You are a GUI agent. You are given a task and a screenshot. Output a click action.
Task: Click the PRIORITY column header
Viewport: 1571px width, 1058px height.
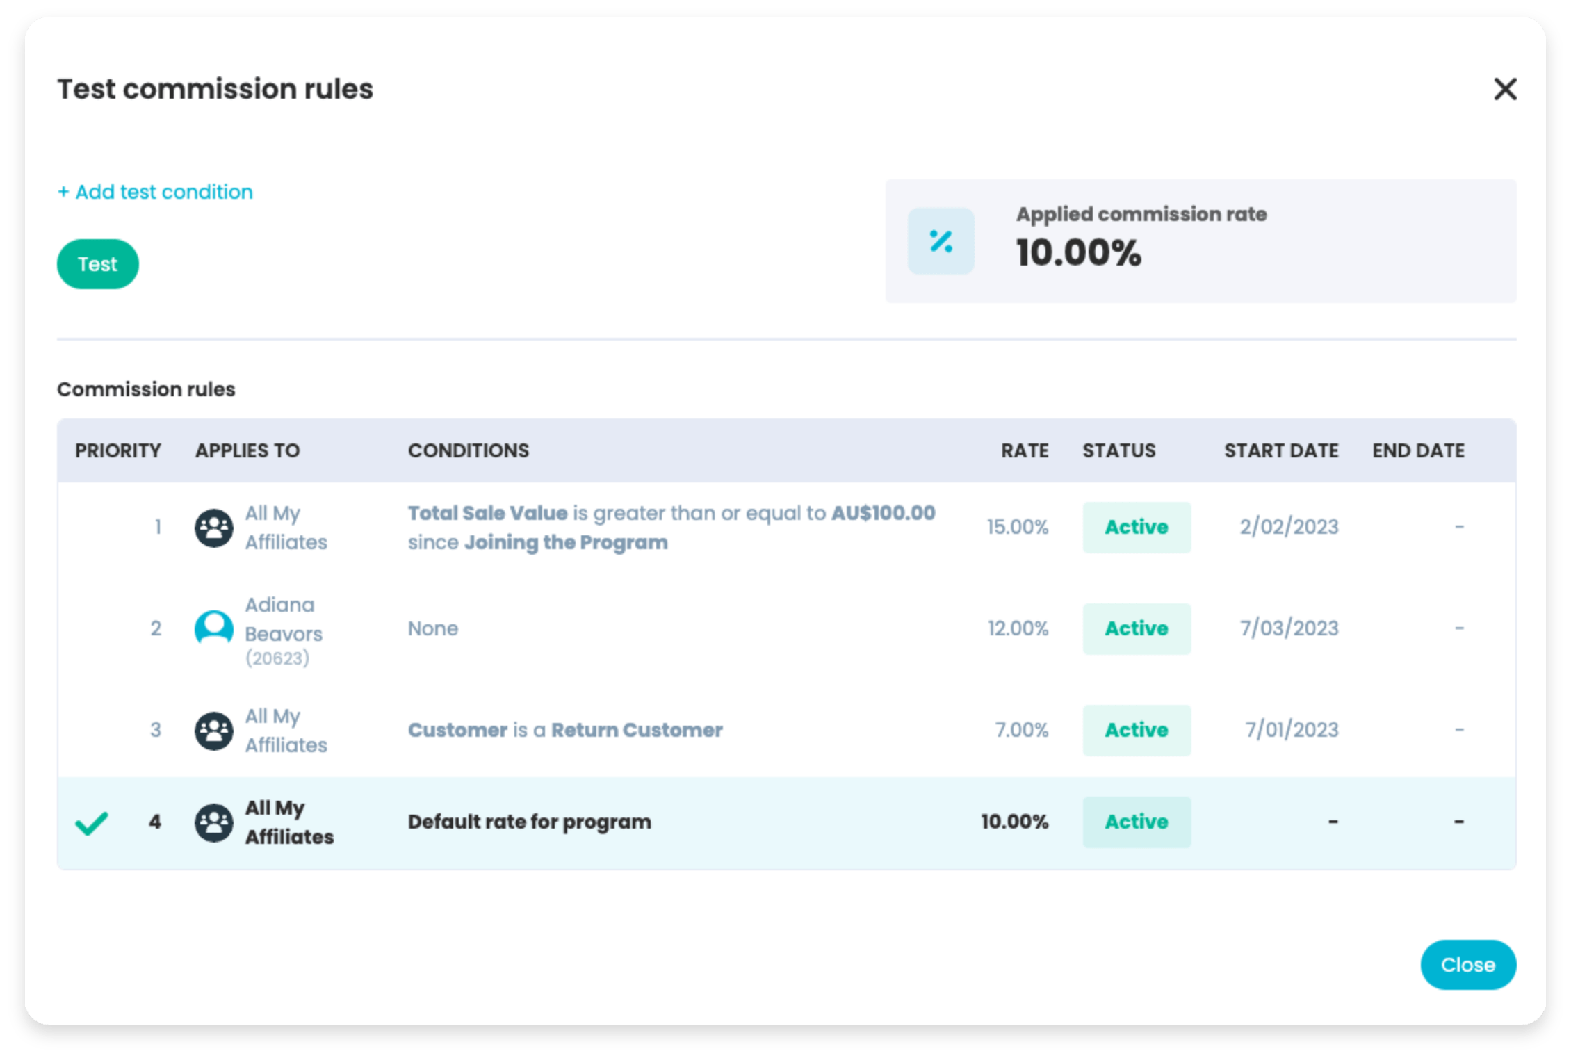click(118, 450)
